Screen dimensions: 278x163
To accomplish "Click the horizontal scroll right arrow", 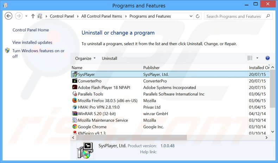I will (266, 137).
